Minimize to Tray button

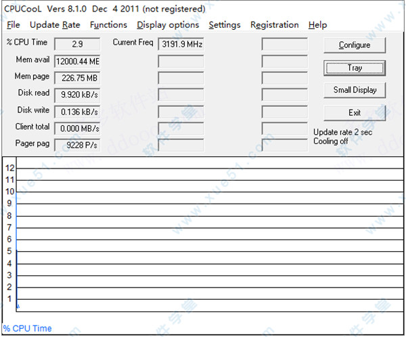(x=355, y=68)
